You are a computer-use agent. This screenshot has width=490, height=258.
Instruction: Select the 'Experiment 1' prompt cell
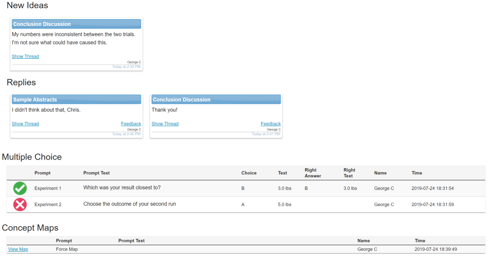[x=48, y=188]
